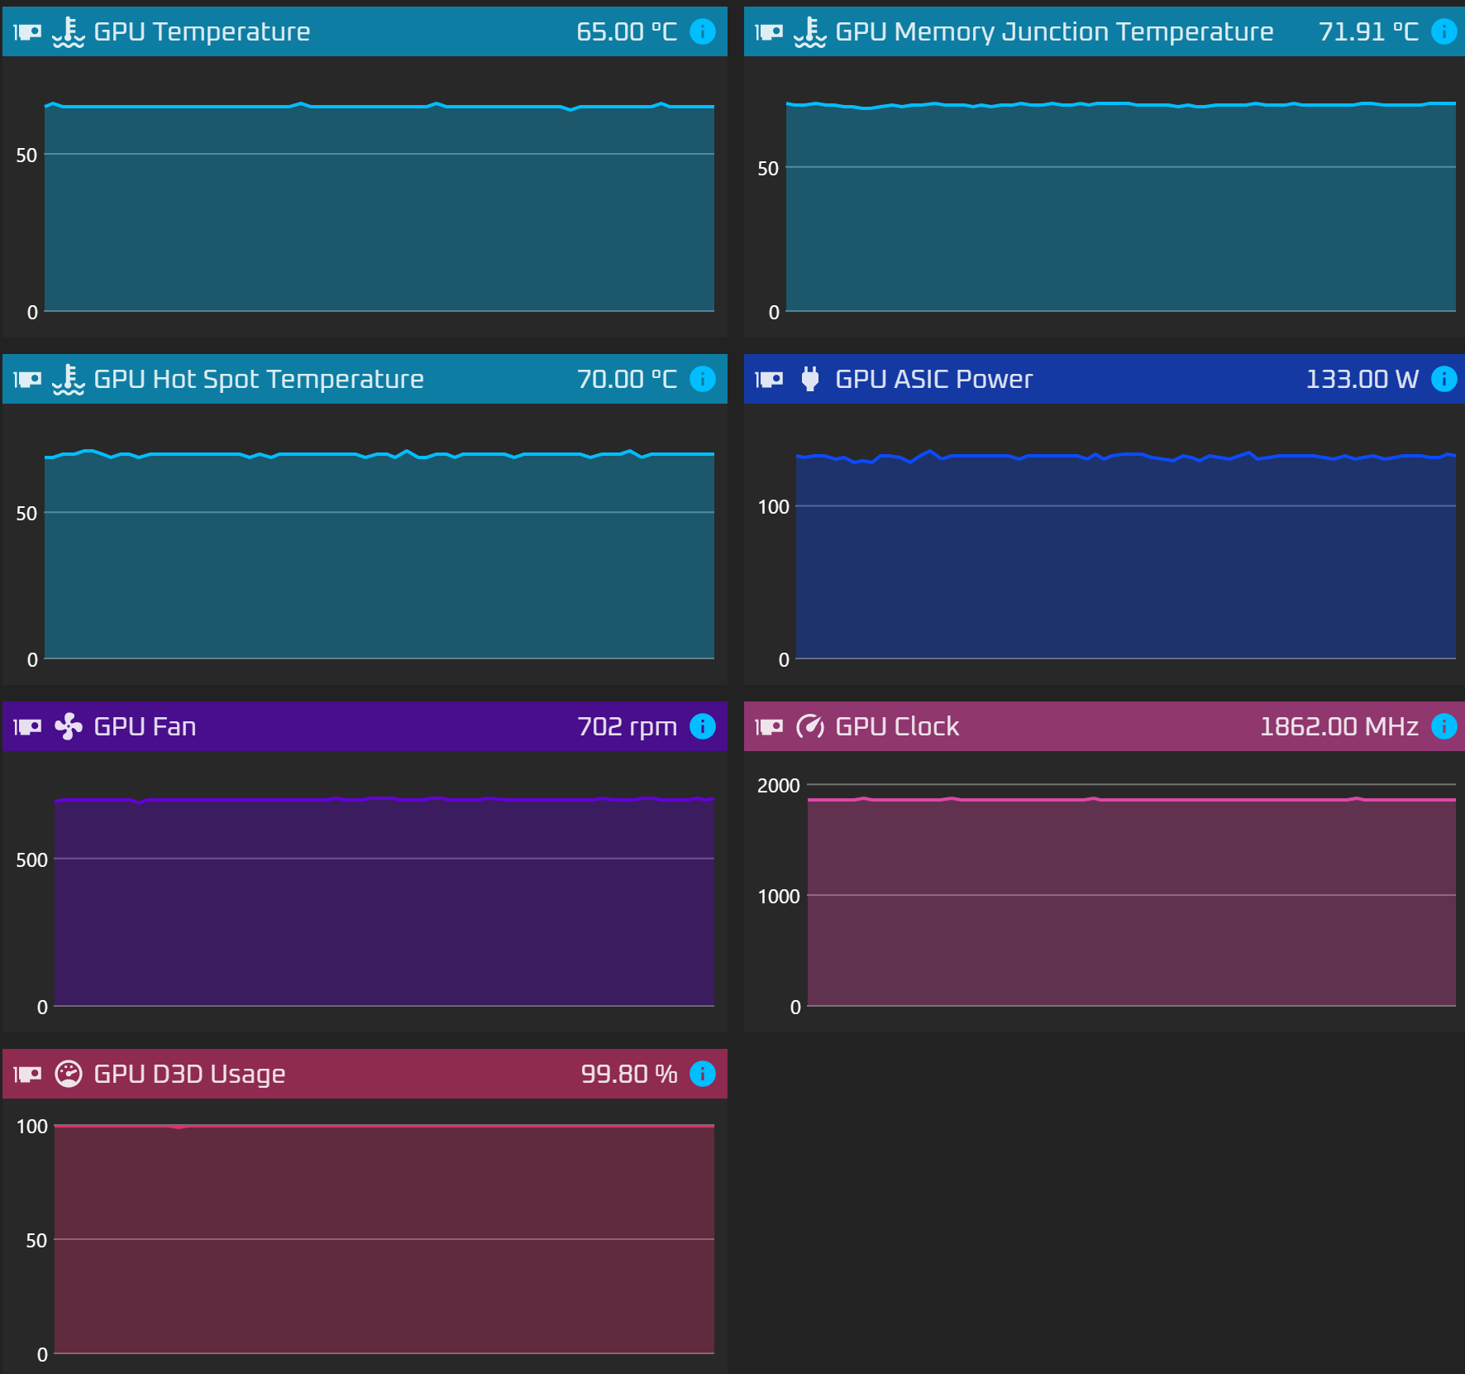
Task: Click the GPU ASIC Power label
Action: pos(933,379)
